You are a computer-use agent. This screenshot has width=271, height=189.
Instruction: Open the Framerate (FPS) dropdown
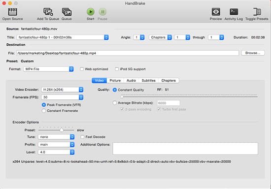[x=62, y=97]
